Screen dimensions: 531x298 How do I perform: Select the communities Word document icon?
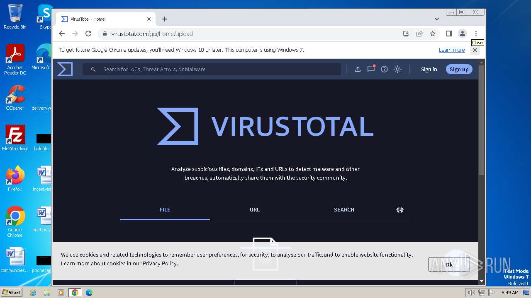pyautogui.click(x=15, y=260)
